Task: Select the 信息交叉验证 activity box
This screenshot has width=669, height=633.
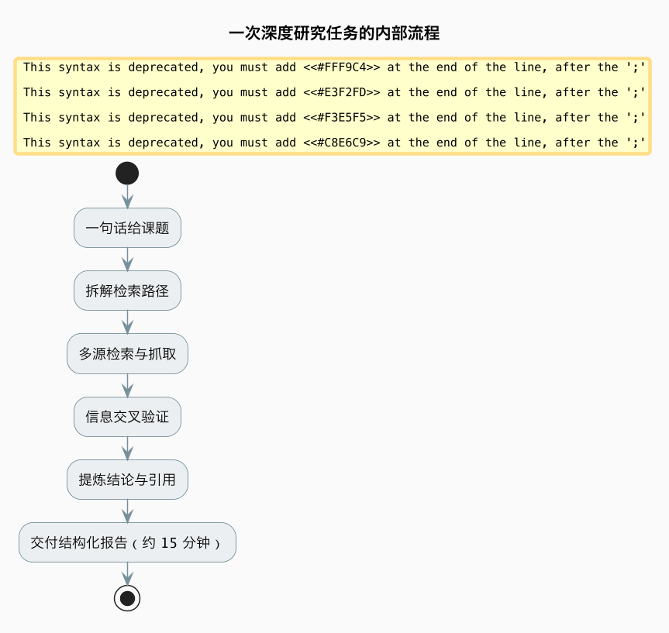Action: pyautogui.click(x=127, y=417)
